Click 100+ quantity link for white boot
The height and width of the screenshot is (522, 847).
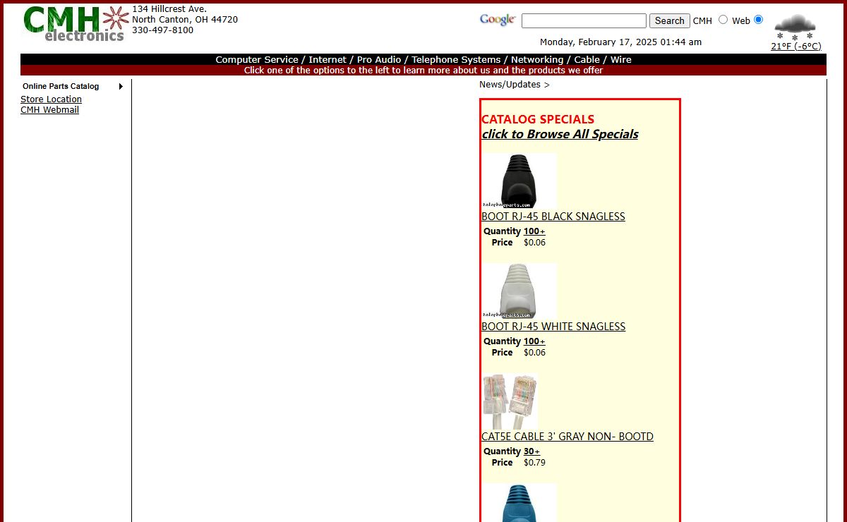click(x=534, y=341)
